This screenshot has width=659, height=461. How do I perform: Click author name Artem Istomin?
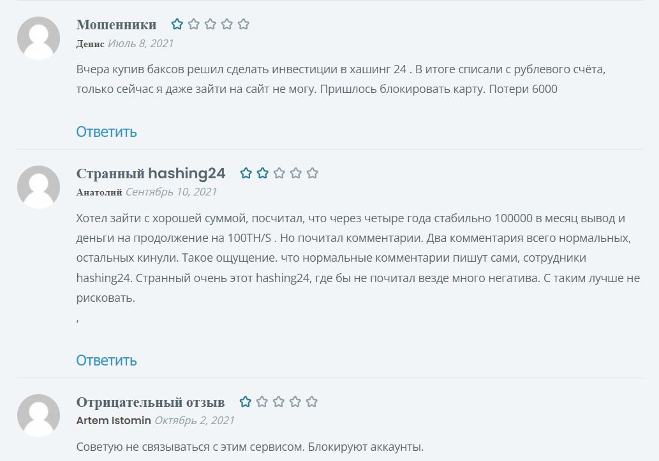click(114, 421)
